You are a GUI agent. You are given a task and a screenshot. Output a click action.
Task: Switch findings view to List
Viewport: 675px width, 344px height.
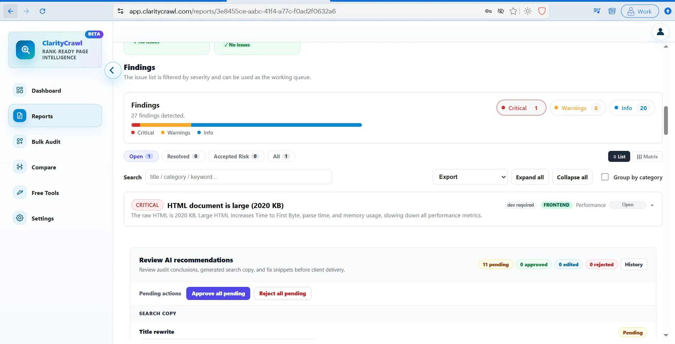point(619,157)
